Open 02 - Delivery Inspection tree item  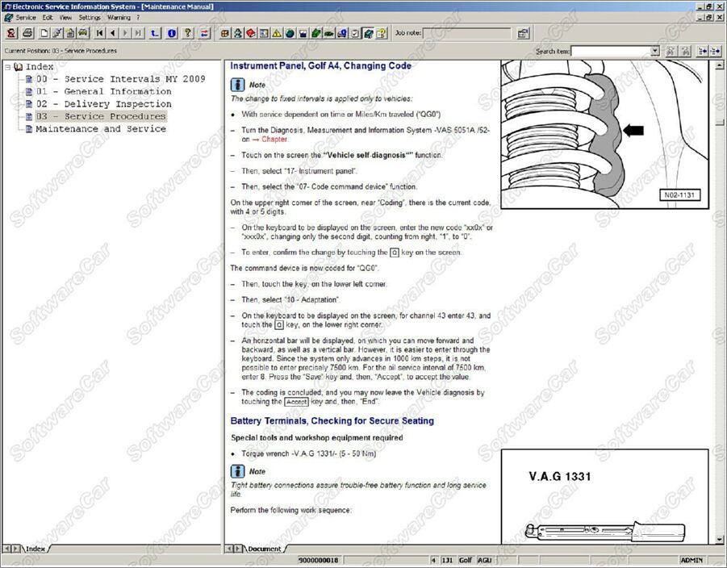pyautogui.click(x=103, y=104)
